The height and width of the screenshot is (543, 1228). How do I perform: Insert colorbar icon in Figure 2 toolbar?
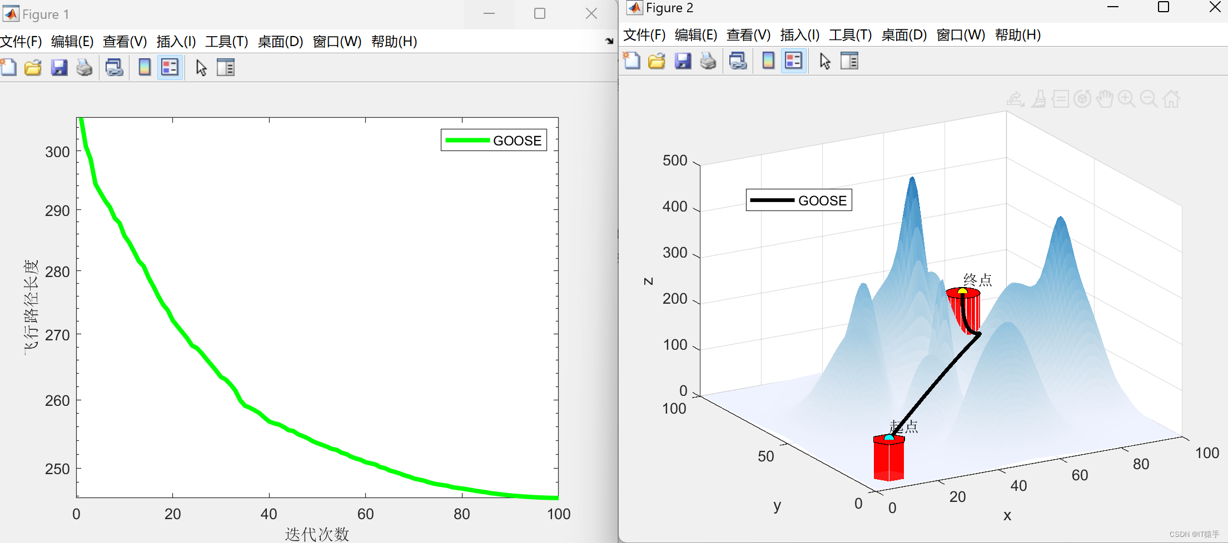pos(768,61)
